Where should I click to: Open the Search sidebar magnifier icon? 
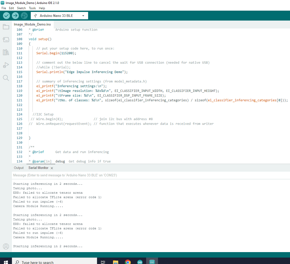[6, 78]
